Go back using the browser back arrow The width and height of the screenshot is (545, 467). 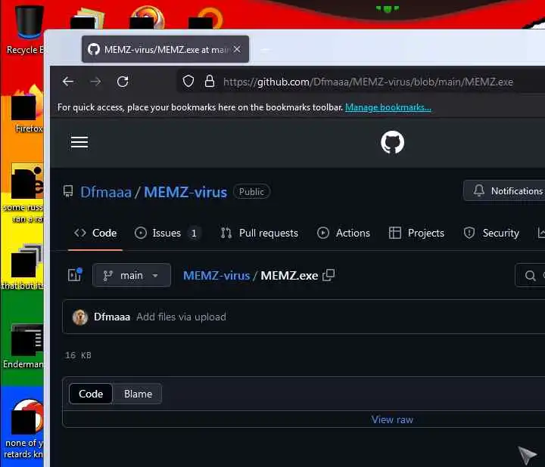[x=68, y=82]
